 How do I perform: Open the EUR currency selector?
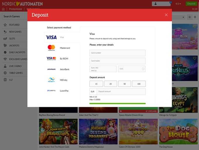coord(92,92)
